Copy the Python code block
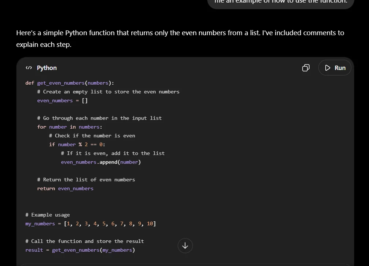The height and width of the screenshot is (266, 369). [x=306, y=68]
